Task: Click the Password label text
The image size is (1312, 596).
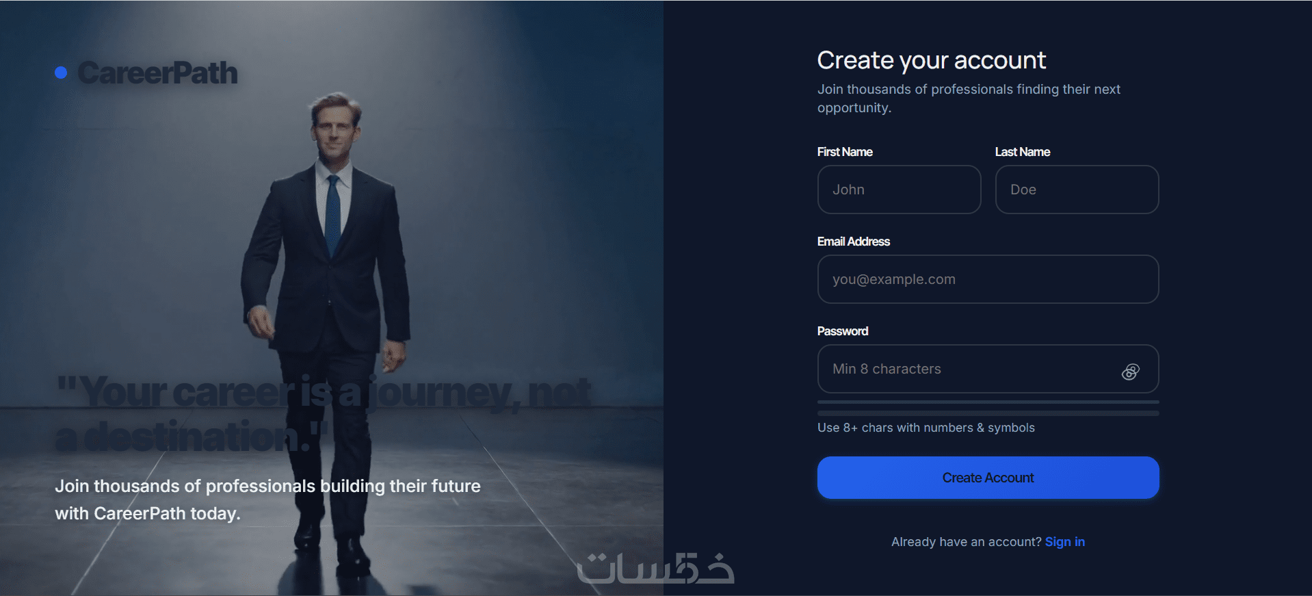Action: tap(842, 331)
